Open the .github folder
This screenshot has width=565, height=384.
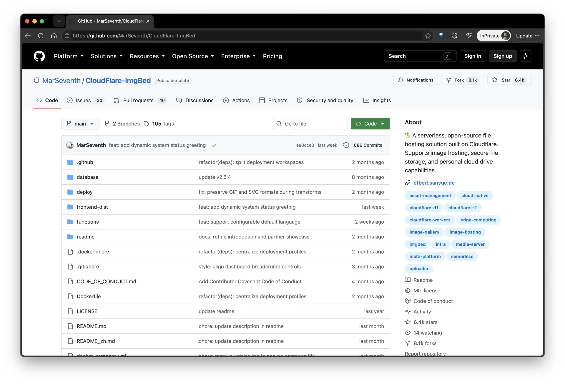point(85,162)
